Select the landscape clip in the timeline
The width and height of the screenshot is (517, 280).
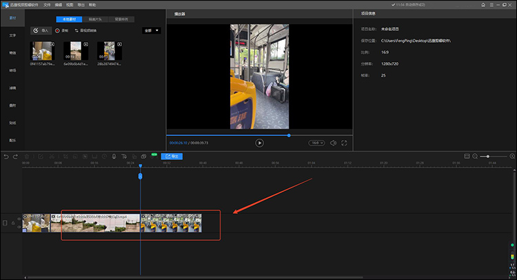pyautogui.click(x=95, y=223)
